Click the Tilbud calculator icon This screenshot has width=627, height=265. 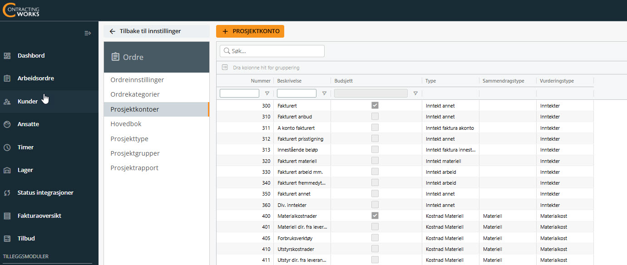tap(7, 239)
